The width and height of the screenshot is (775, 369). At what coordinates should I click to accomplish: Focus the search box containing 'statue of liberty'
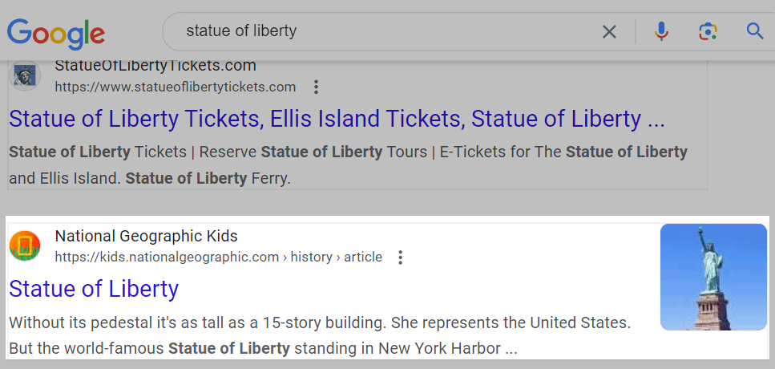click(x=385, y=32)
